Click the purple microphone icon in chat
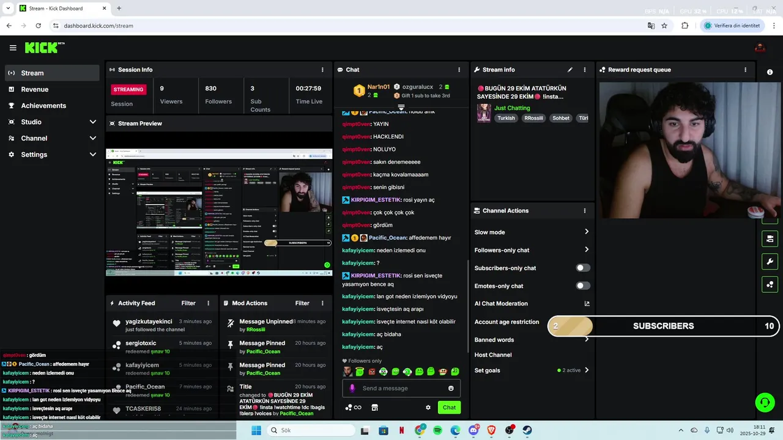The width and height of the screenshot is (783, 440). click(x=352, y=388)
